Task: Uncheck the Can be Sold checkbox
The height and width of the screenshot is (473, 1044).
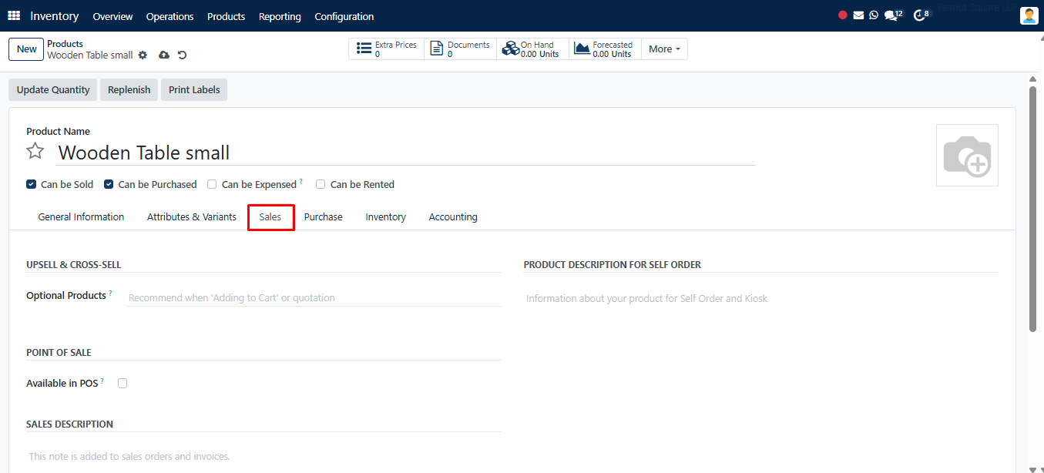Action: [31, 184]
